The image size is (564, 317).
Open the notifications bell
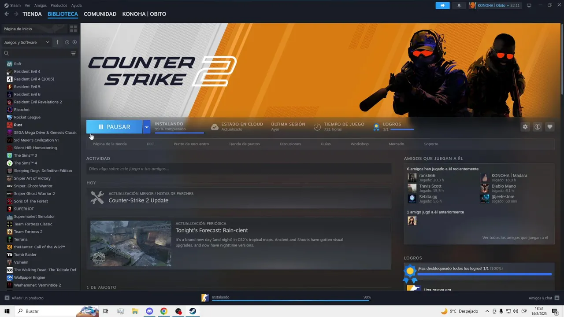pyautogui.click(x=459, y=5)
